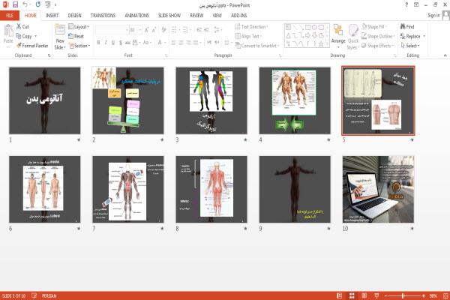
Task: Click the New Slide icon
Action: pos(60,30)
